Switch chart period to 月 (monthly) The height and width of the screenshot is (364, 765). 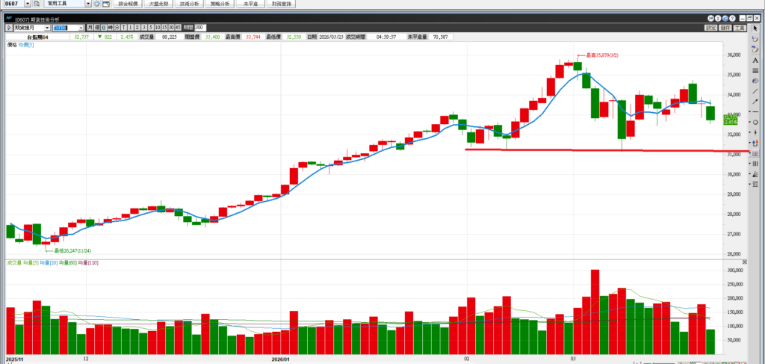click(89, 28)
